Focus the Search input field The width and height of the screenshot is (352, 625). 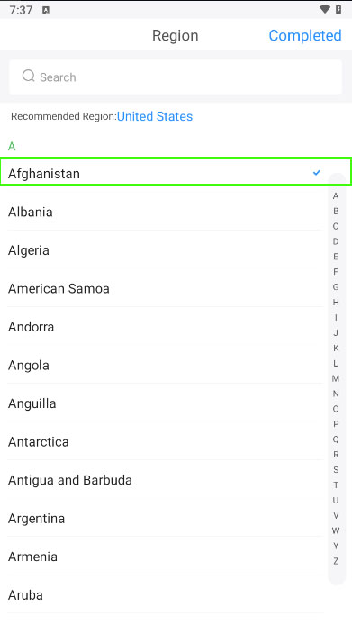176,77
